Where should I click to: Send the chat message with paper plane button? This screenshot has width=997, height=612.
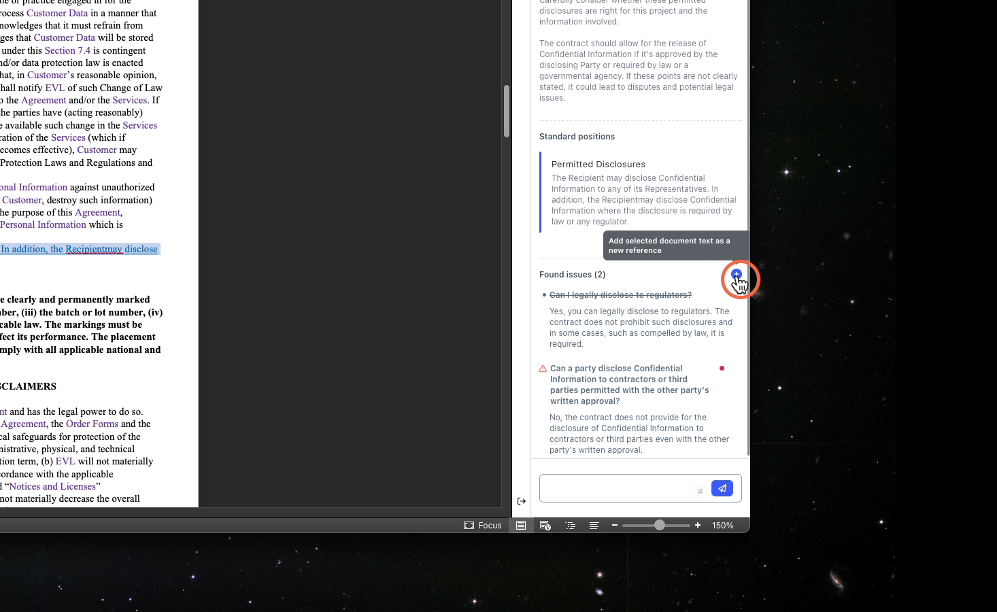point(722,488)
